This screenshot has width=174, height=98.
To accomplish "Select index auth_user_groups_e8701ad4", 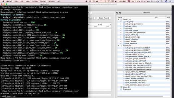I will 135,61.
